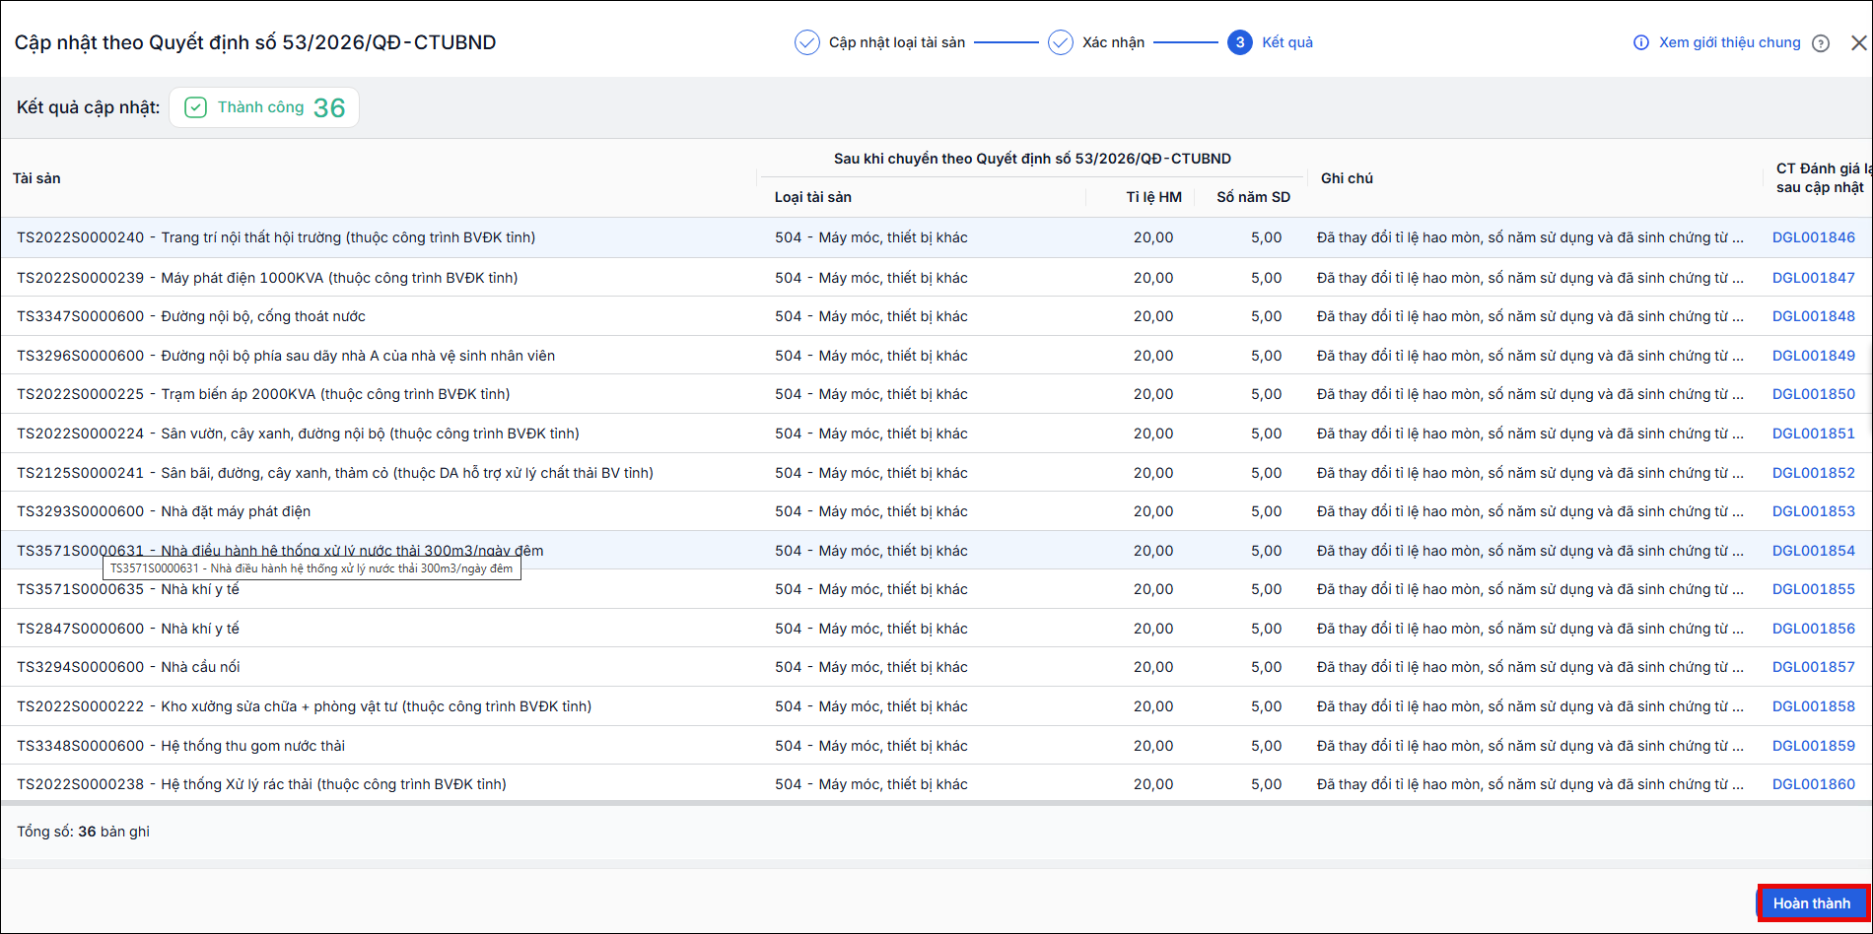Click the Số năm SD column header
1873x934 pixels.
pyautogui.click(x=1254, y=197)
